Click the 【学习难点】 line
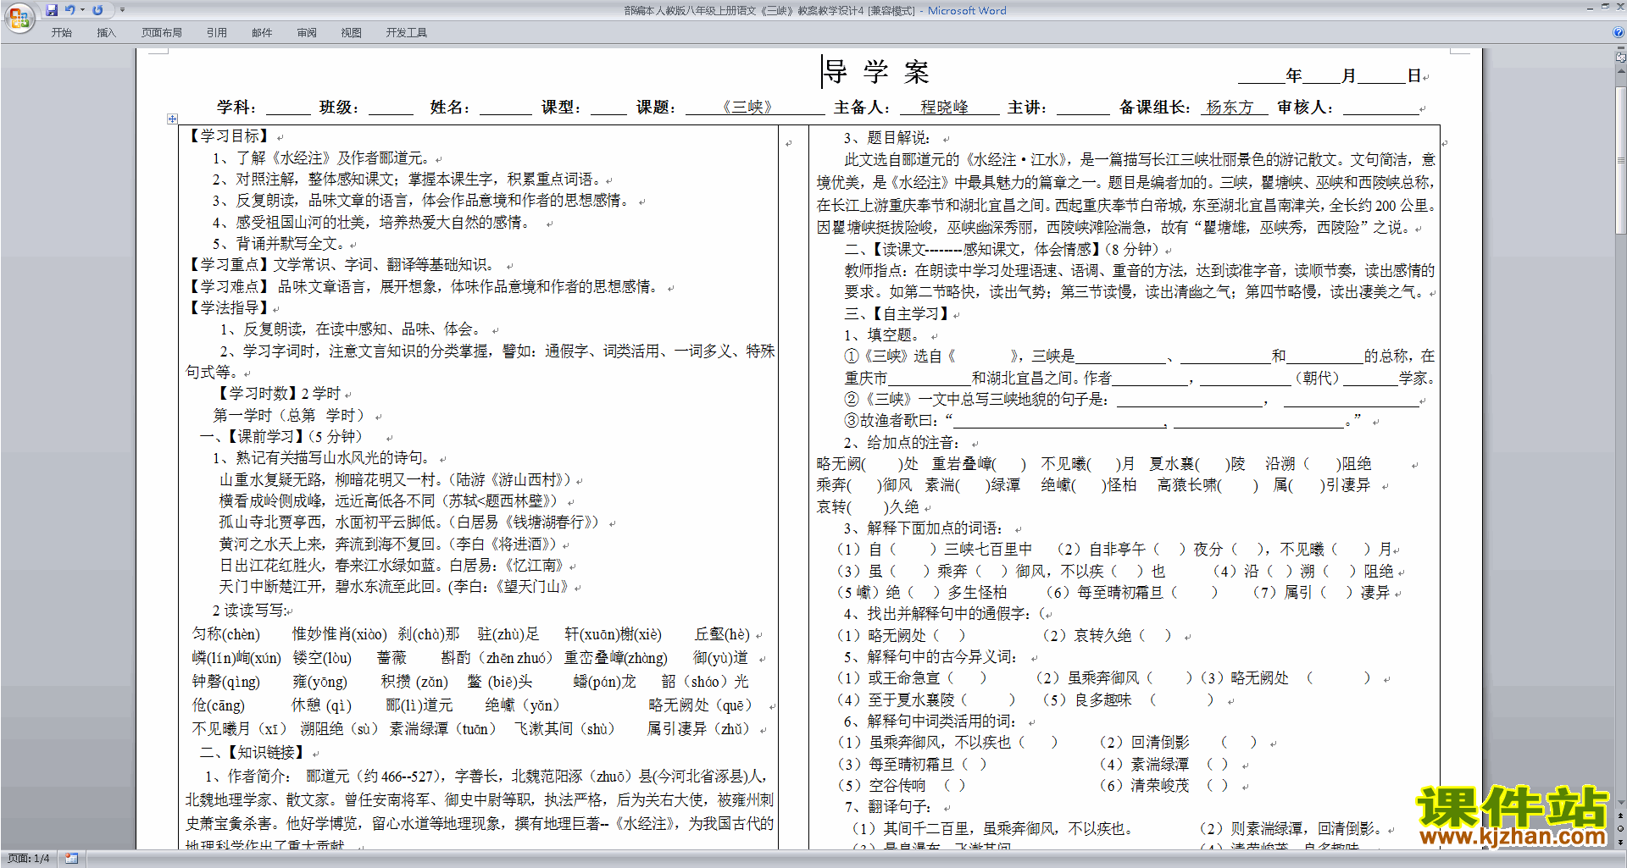Screen dimensions: 1627x868 point(424,287)
